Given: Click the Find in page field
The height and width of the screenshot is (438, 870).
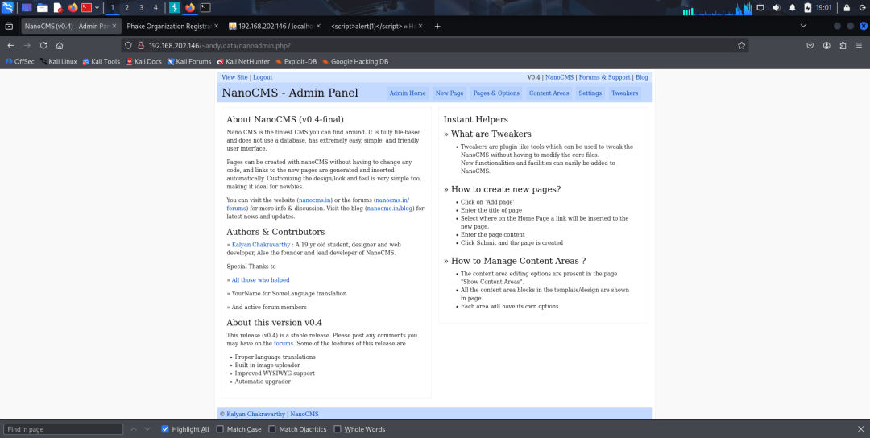Looking at the screenshot, I should point(64,429).
